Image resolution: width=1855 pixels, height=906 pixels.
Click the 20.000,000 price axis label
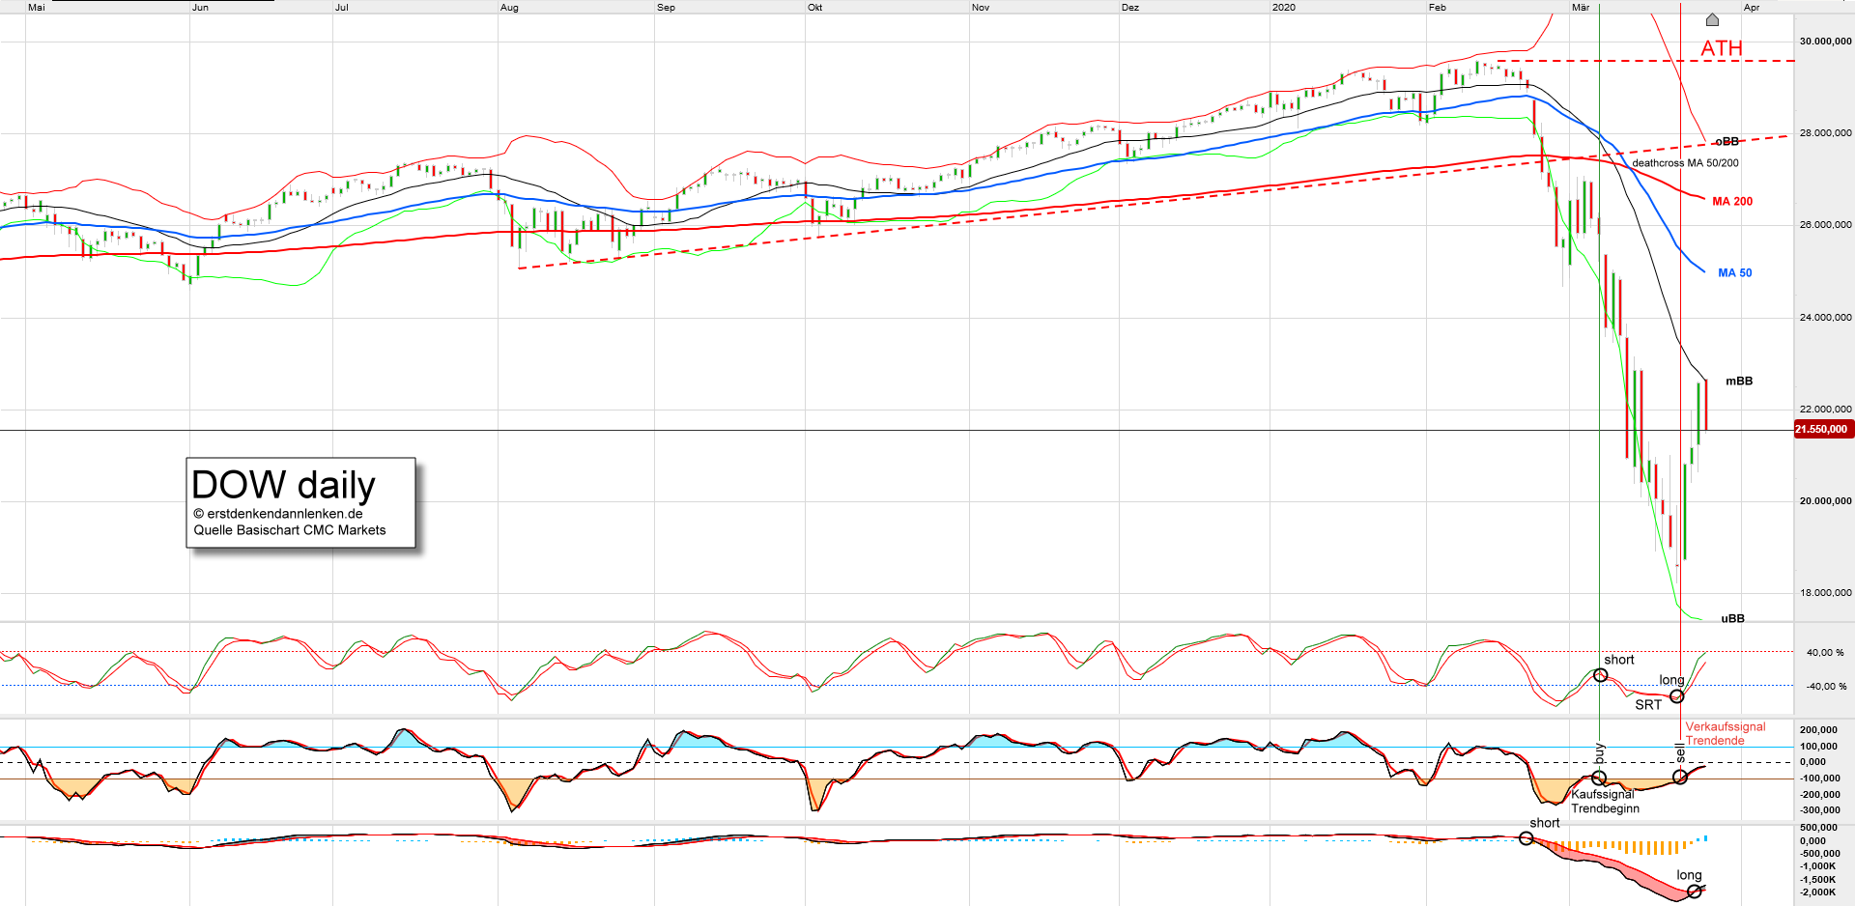pos(1825,501)
